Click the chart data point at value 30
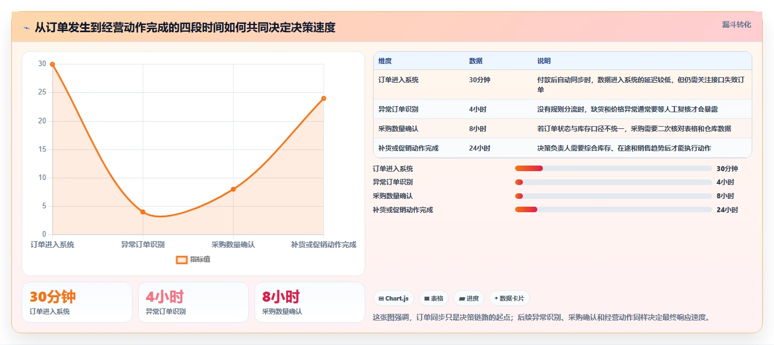The image size is (774, 345). pyautogui.click(x=52, y=64)
